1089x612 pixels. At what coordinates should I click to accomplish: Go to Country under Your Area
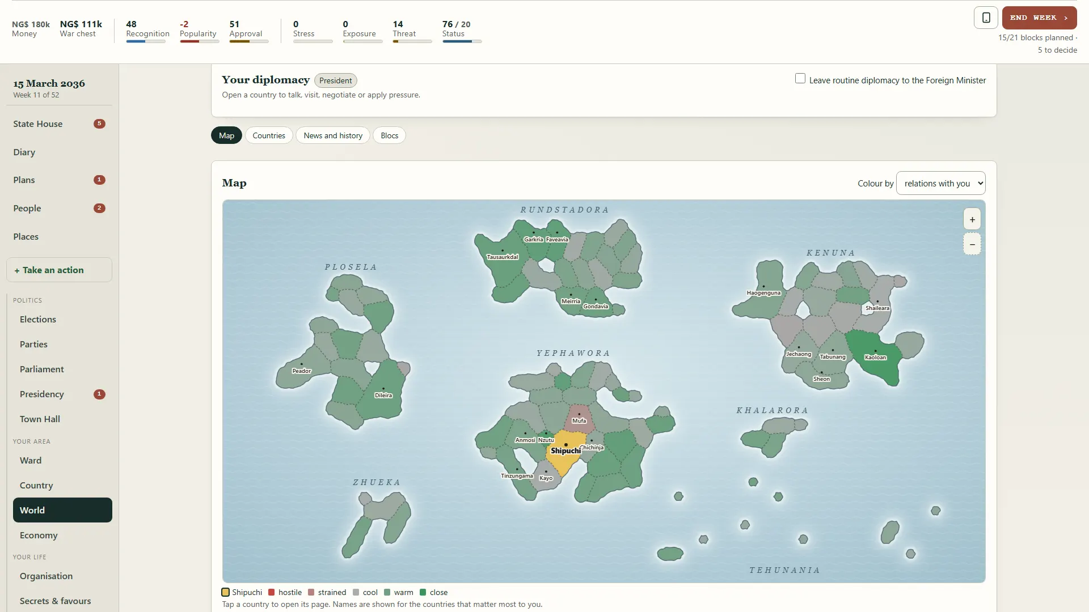62,485
